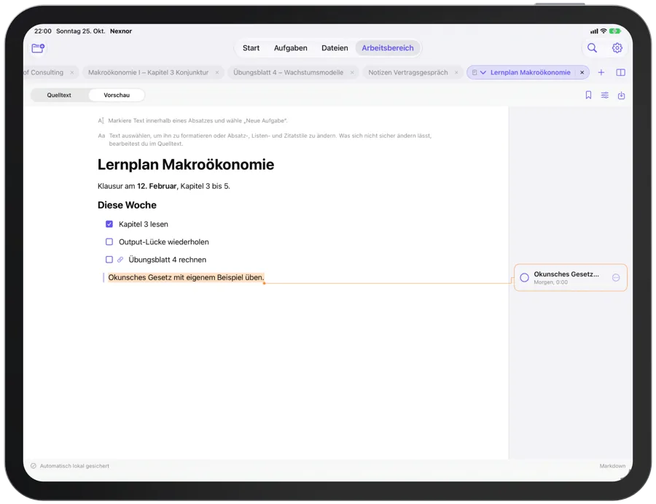Image resolution: width=656 pixels, height=504 pixels.
Task: Open the sliders options icon
Action: point(605,96)
